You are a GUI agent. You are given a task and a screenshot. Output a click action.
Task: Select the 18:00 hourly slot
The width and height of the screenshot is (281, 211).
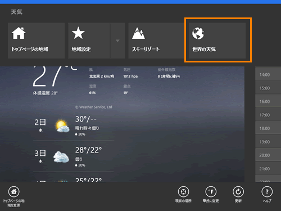[x=268, y=128]
